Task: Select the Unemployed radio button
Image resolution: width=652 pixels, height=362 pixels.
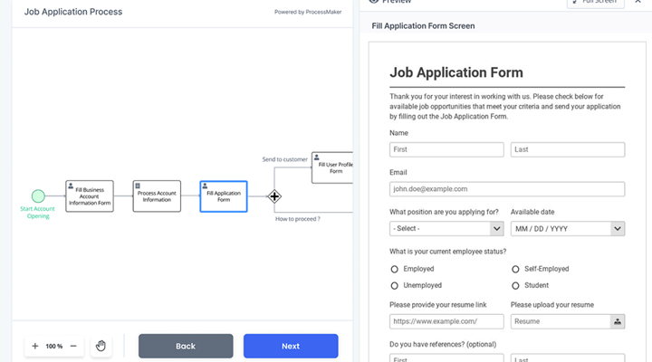Action: pos(395,285)
